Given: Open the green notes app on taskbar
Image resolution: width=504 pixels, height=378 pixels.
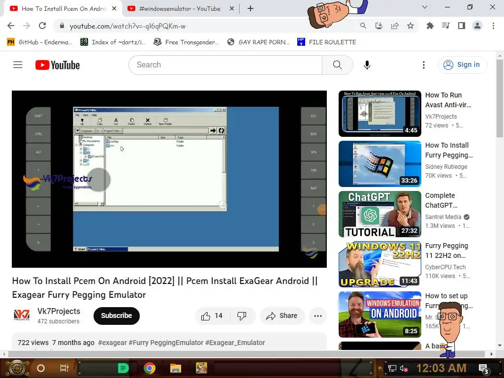Looking at the screenshot, I should tap(123, 368).
